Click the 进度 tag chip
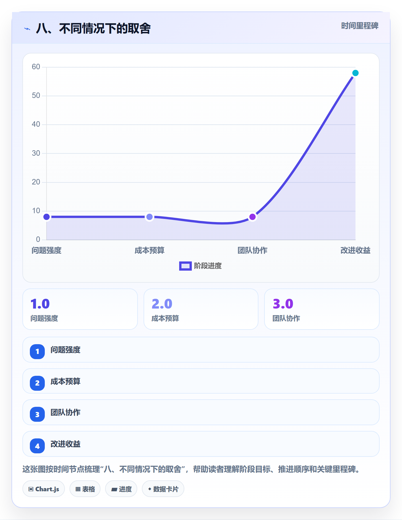 [121, 489]
